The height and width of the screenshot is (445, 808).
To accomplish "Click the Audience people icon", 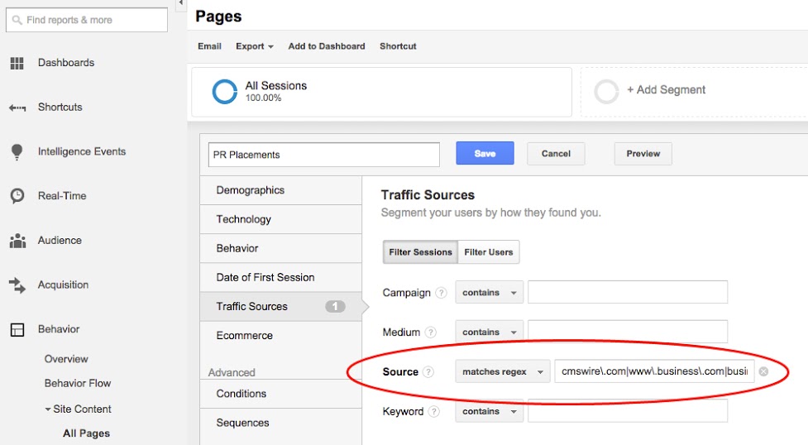I will pyautogui.click(x=17, y=241).
